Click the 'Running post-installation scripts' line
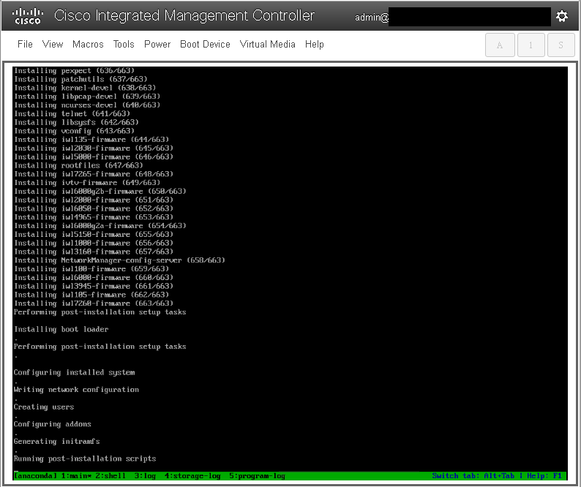 85,458
